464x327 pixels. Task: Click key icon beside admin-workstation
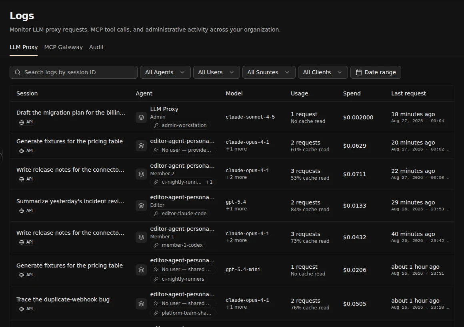point(156,125)
